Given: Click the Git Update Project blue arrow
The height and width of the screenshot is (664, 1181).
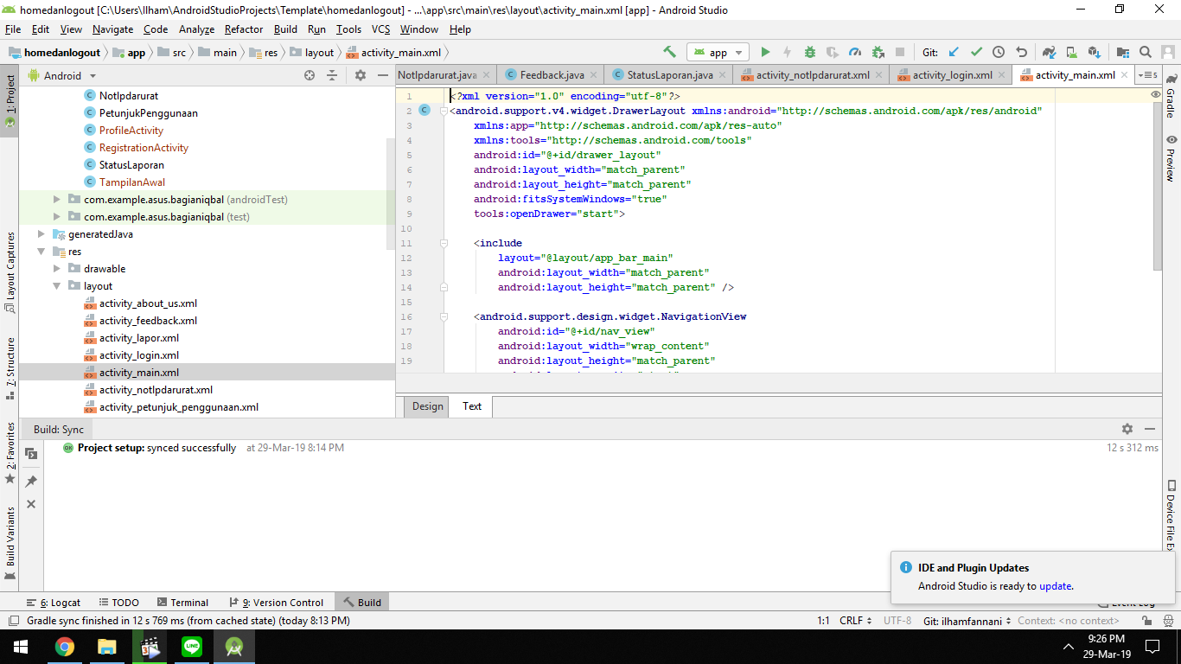Looking at the screenshot, I should point(954,52).
